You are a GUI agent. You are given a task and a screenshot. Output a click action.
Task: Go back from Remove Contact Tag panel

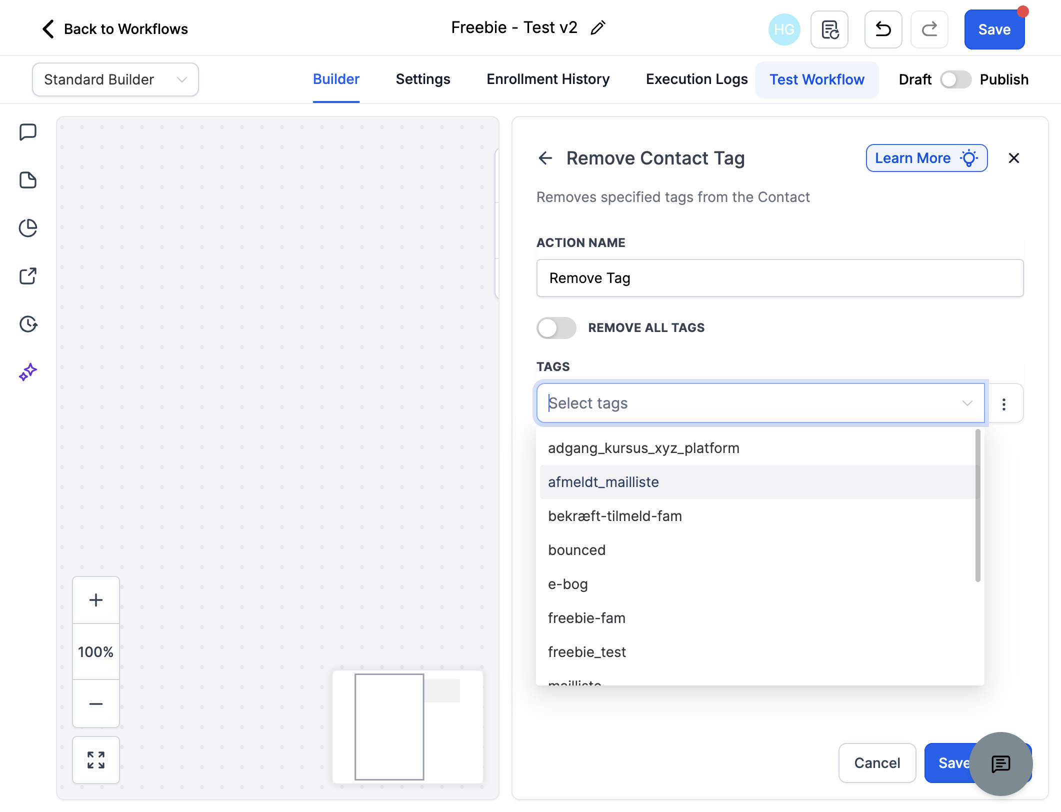pyautogui.click(x=545, y=158)
